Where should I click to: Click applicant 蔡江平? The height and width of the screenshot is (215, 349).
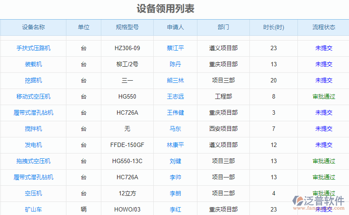pos(176,48)
